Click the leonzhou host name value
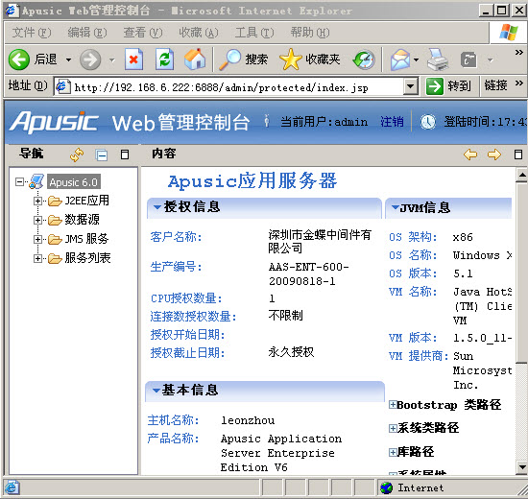Viewport: 528px width, 499px height. (x=248, y=420)
